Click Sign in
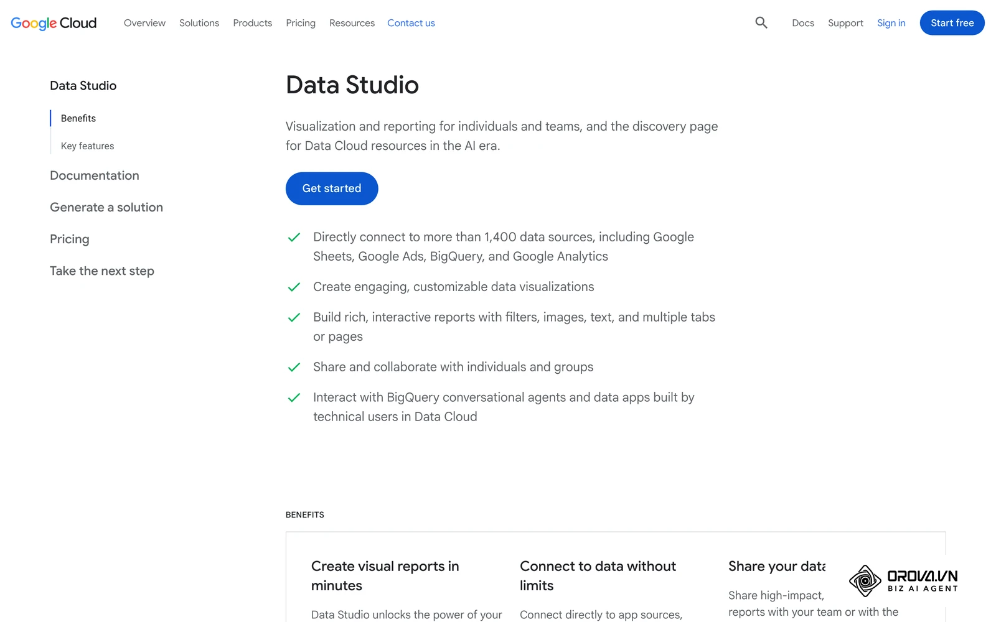The width and height of the screenshot is (996, 622). tap(891, 23)
